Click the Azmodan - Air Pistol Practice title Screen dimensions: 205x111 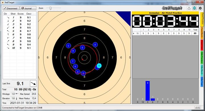[165, 13]
